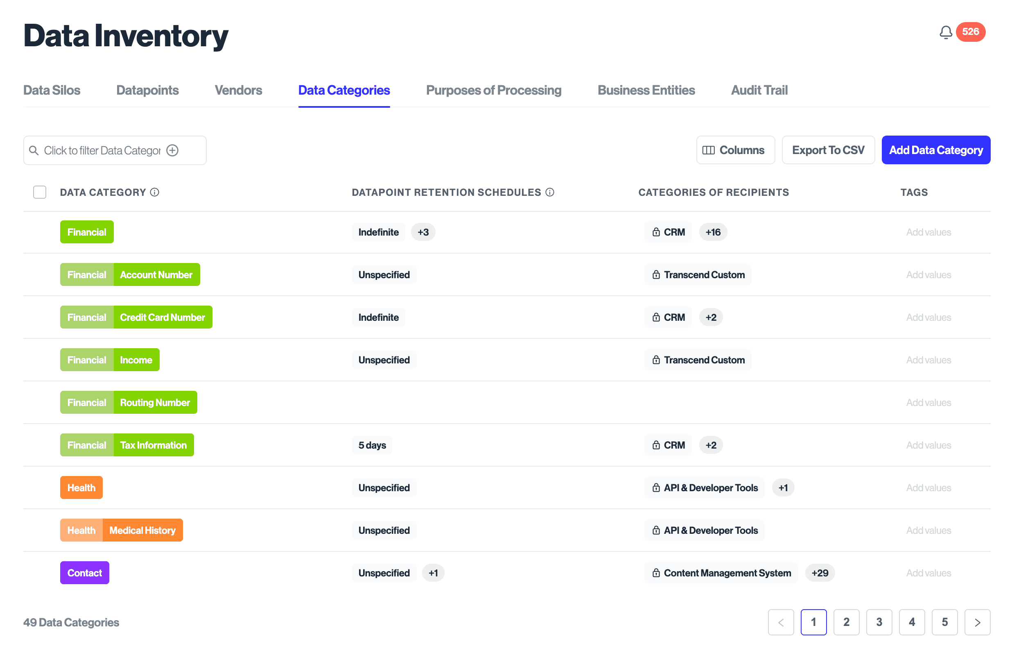Switch to the Vendors tab
This screenshot has height=653, width=1012.
(x=238, y=90)
